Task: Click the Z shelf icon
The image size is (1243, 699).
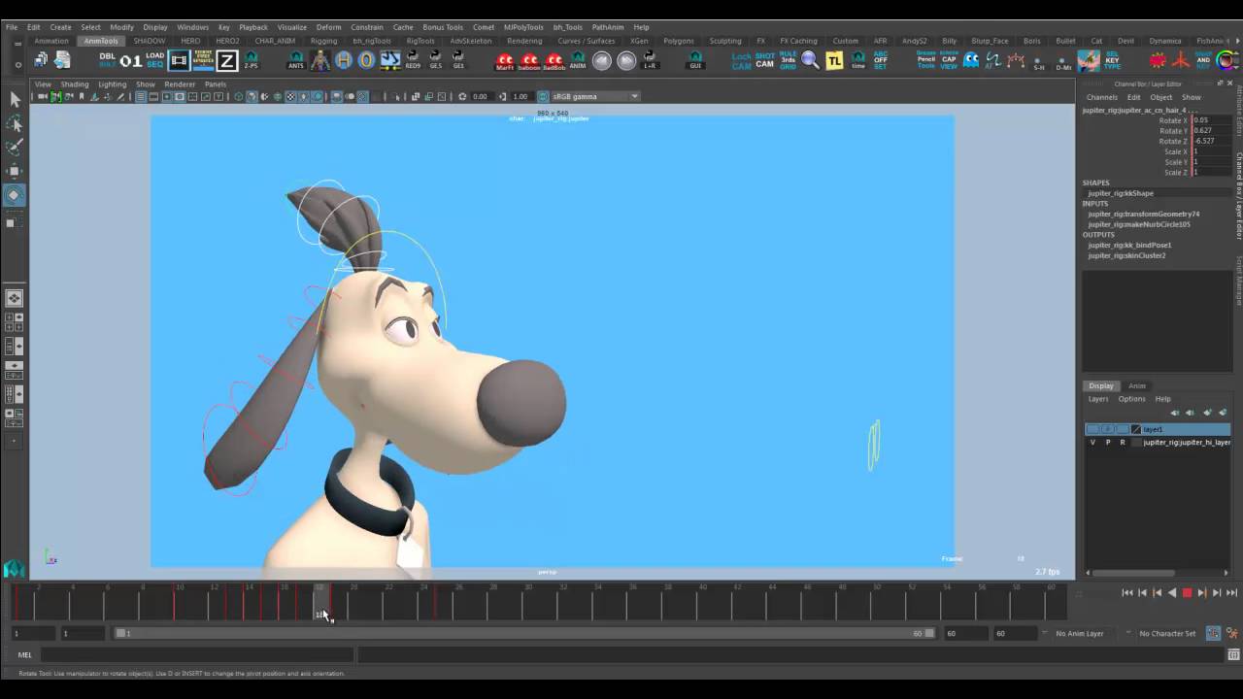Action: tap(226, 60)
